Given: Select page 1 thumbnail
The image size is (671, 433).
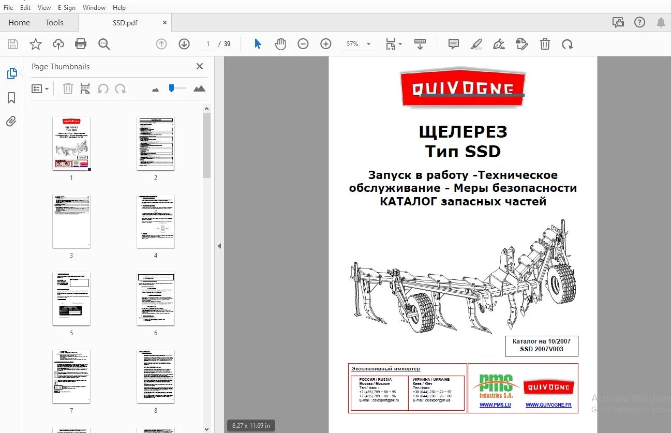Looking at the screenshot, I should [x=71, y=144].
